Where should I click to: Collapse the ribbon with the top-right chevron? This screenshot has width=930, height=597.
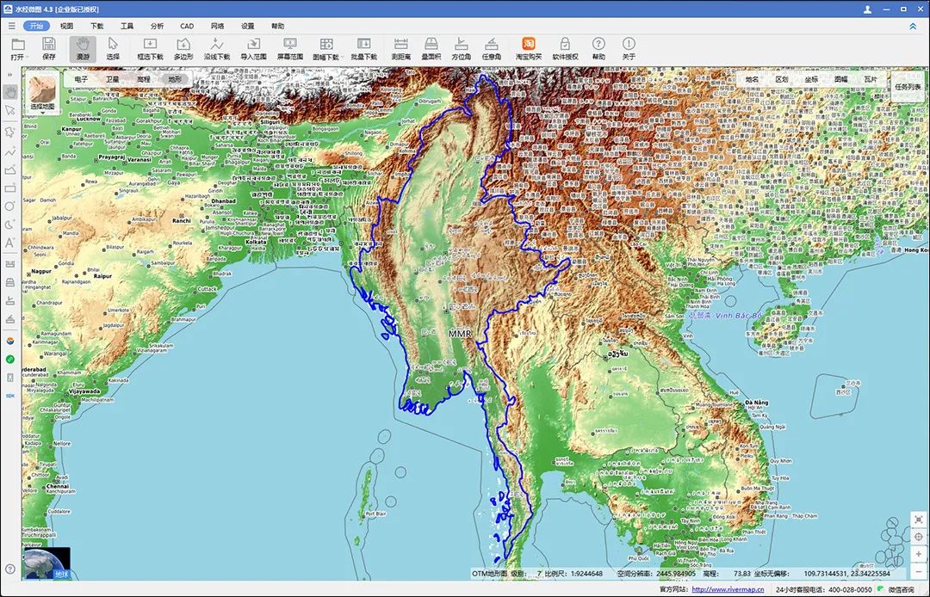pyautogui.click(x=913, y=26)
